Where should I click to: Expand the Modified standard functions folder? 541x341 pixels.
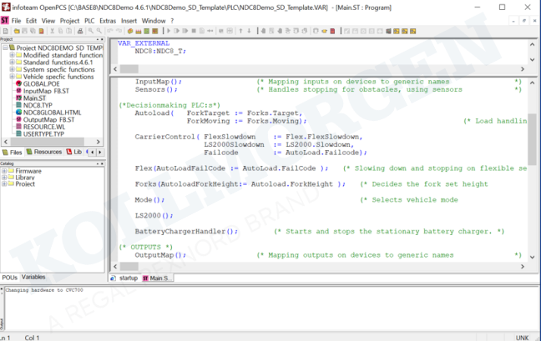12,55
